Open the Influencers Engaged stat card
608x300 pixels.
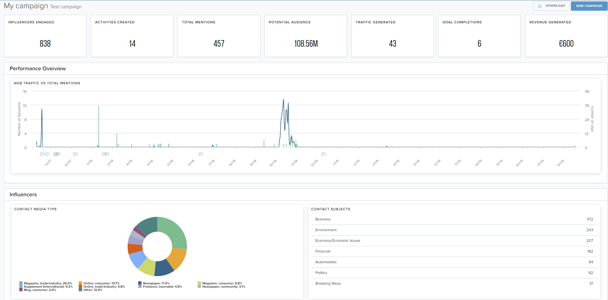click(x=45, y=36)
